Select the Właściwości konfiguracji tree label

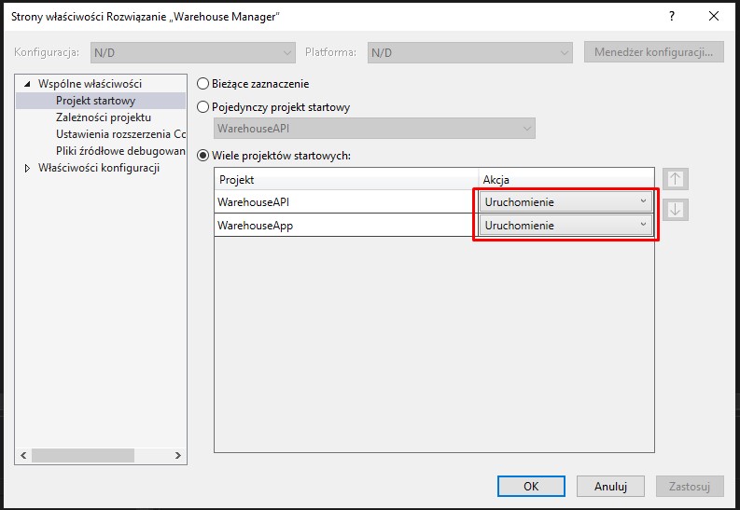[x=99, y=168]
